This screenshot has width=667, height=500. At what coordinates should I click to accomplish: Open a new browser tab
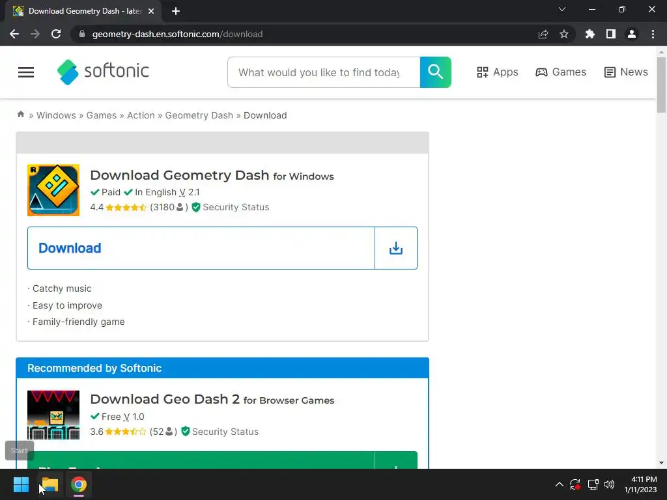coord(176,11)
